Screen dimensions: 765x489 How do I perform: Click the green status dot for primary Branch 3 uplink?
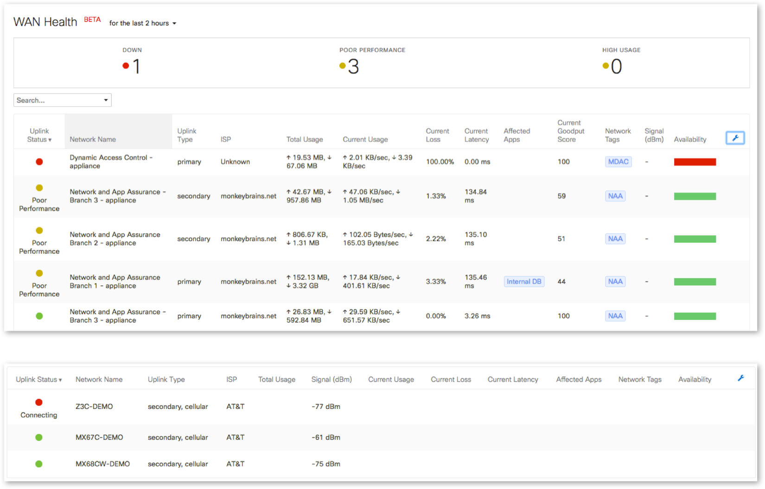click(39, 316)
